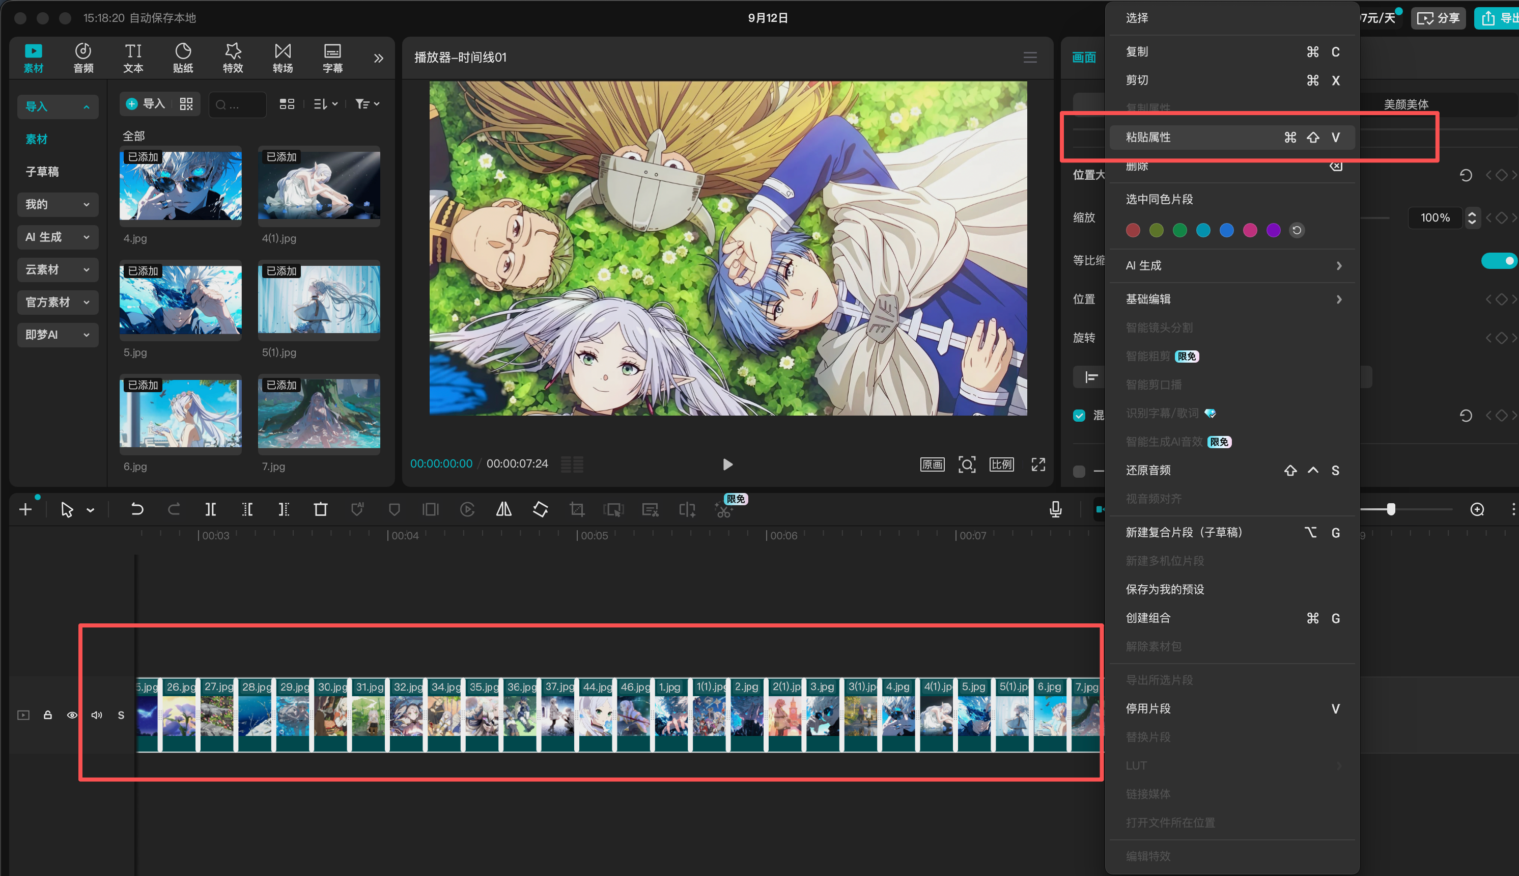Select the pointer selection tool

coord(67,510)
